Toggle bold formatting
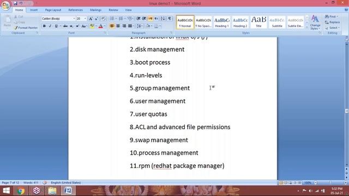Image resolution: width=349 pixels, height=196 pixels. coord(44,26)
